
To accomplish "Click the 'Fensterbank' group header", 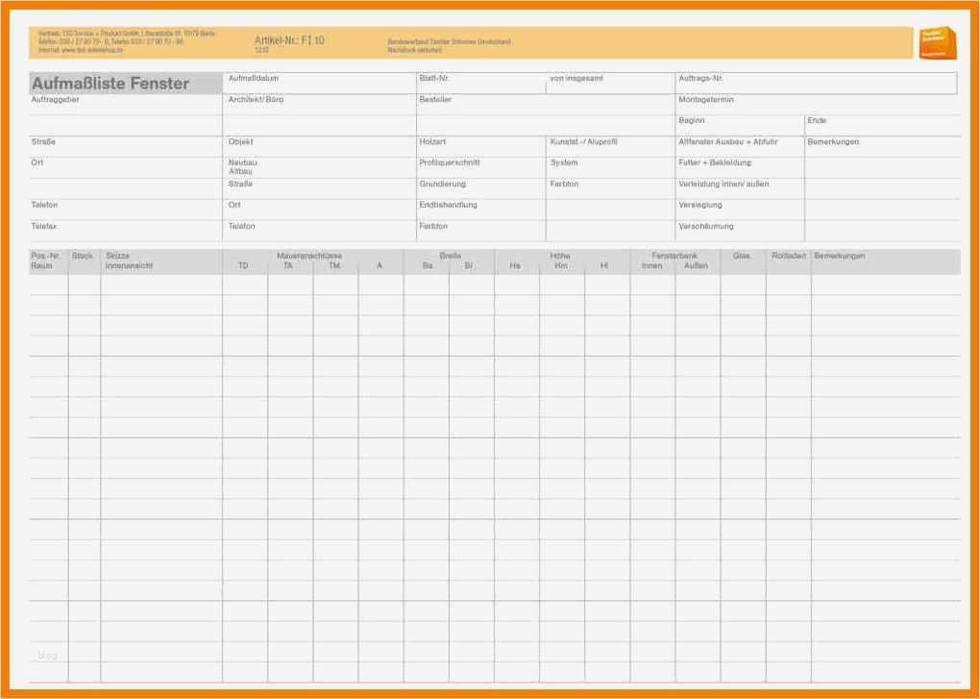I will tap(674, 256).
